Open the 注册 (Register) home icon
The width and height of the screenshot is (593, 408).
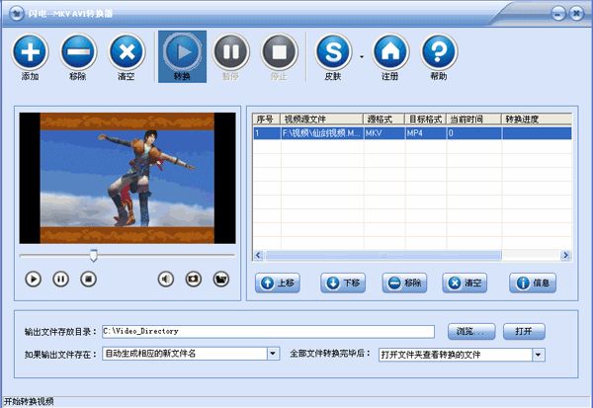[x=389, y=50]
